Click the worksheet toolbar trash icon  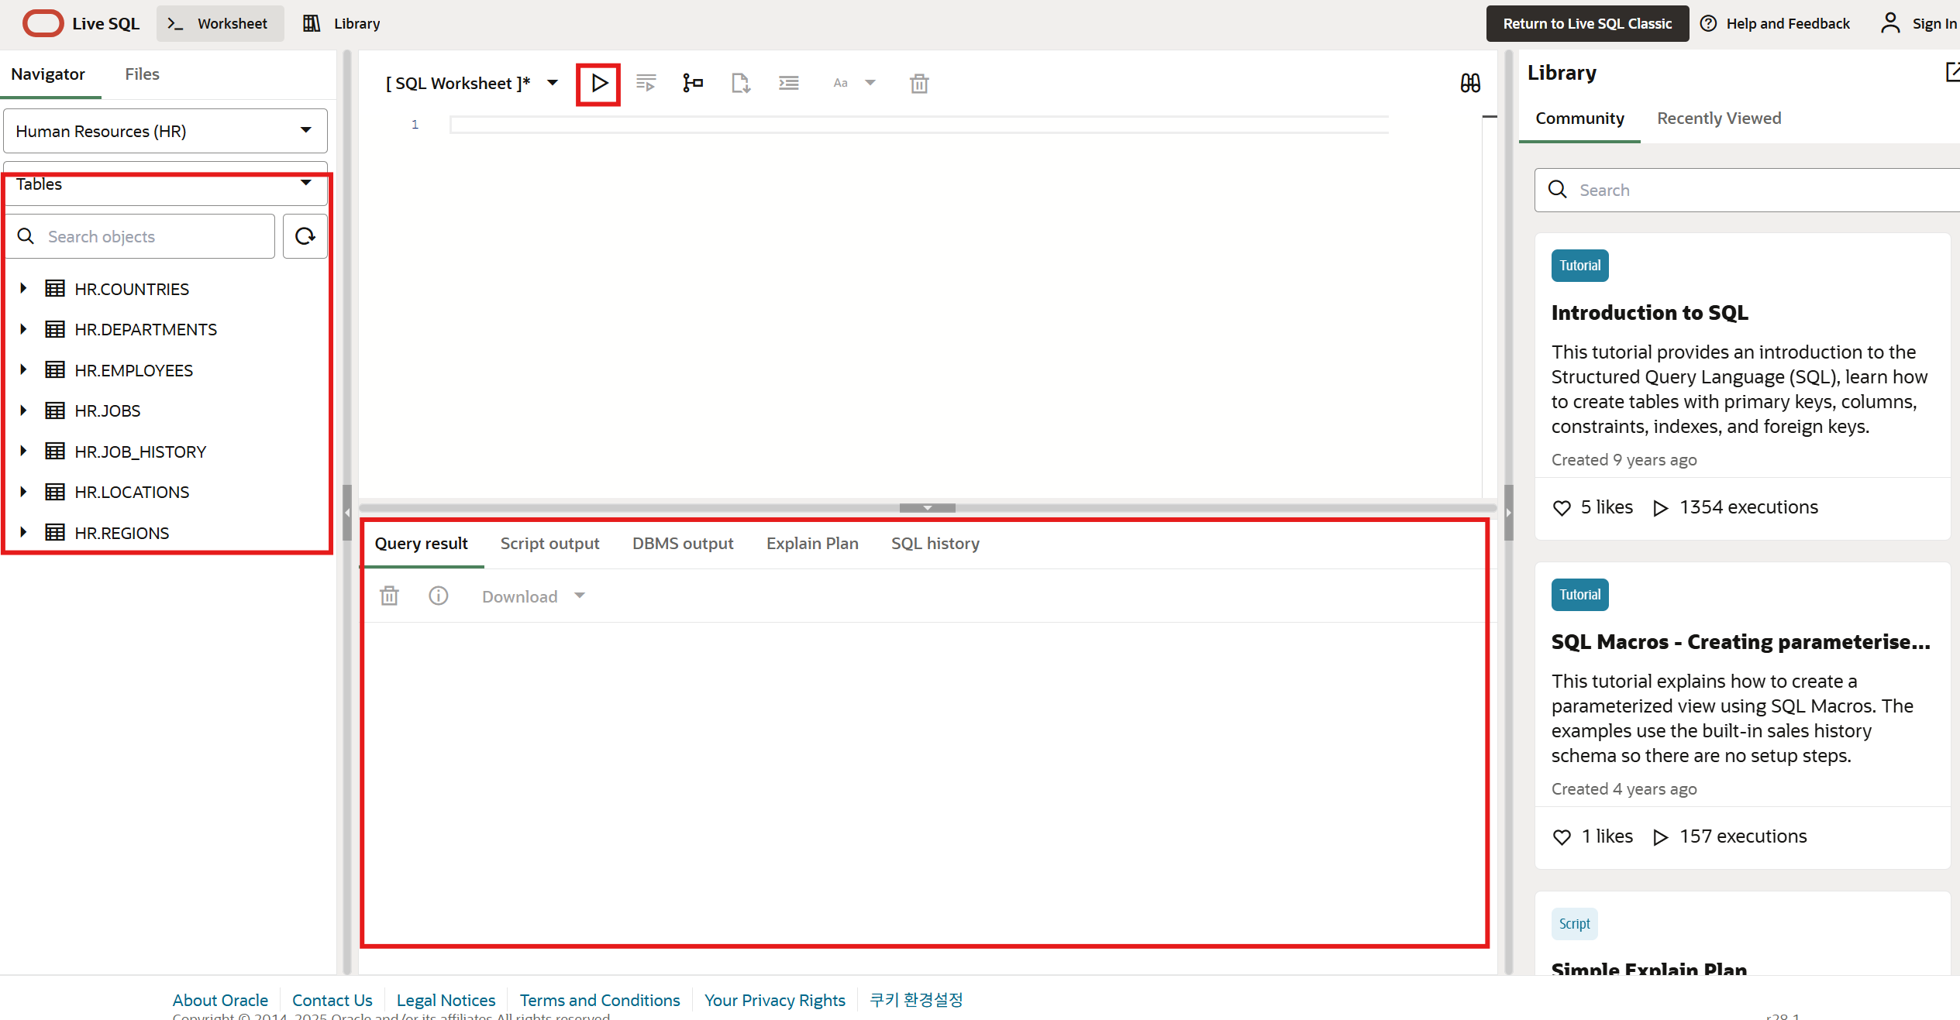(919, 83)
